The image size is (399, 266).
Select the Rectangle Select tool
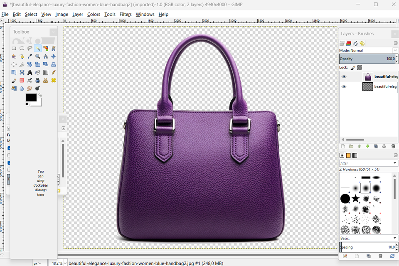[x=14, y=48]
